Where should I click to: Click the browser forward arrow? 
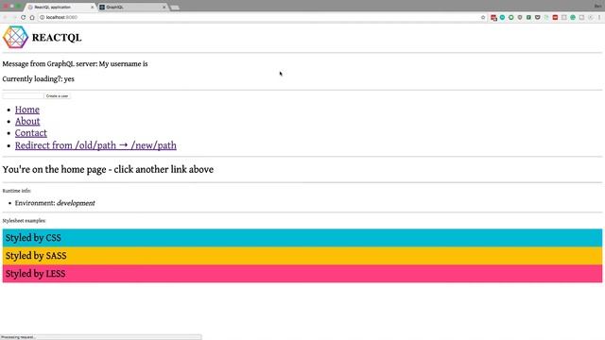[x=14, y=17]
